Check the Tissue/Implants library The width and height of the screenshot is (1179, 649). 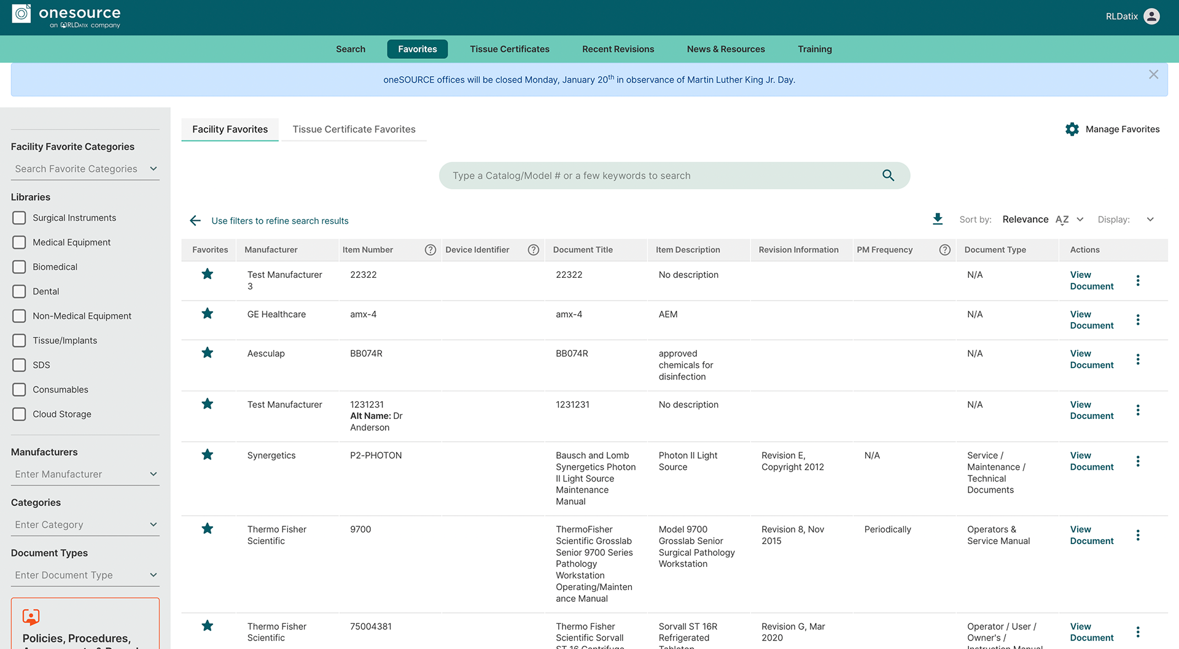tap(19, 340)
